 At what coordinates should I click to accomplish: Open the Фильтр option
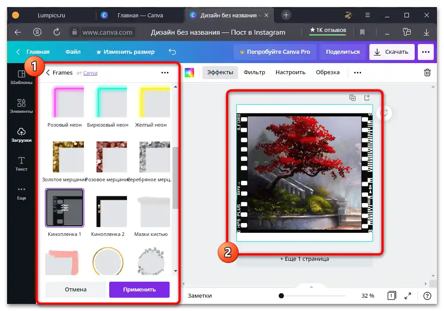coord(254,72)
